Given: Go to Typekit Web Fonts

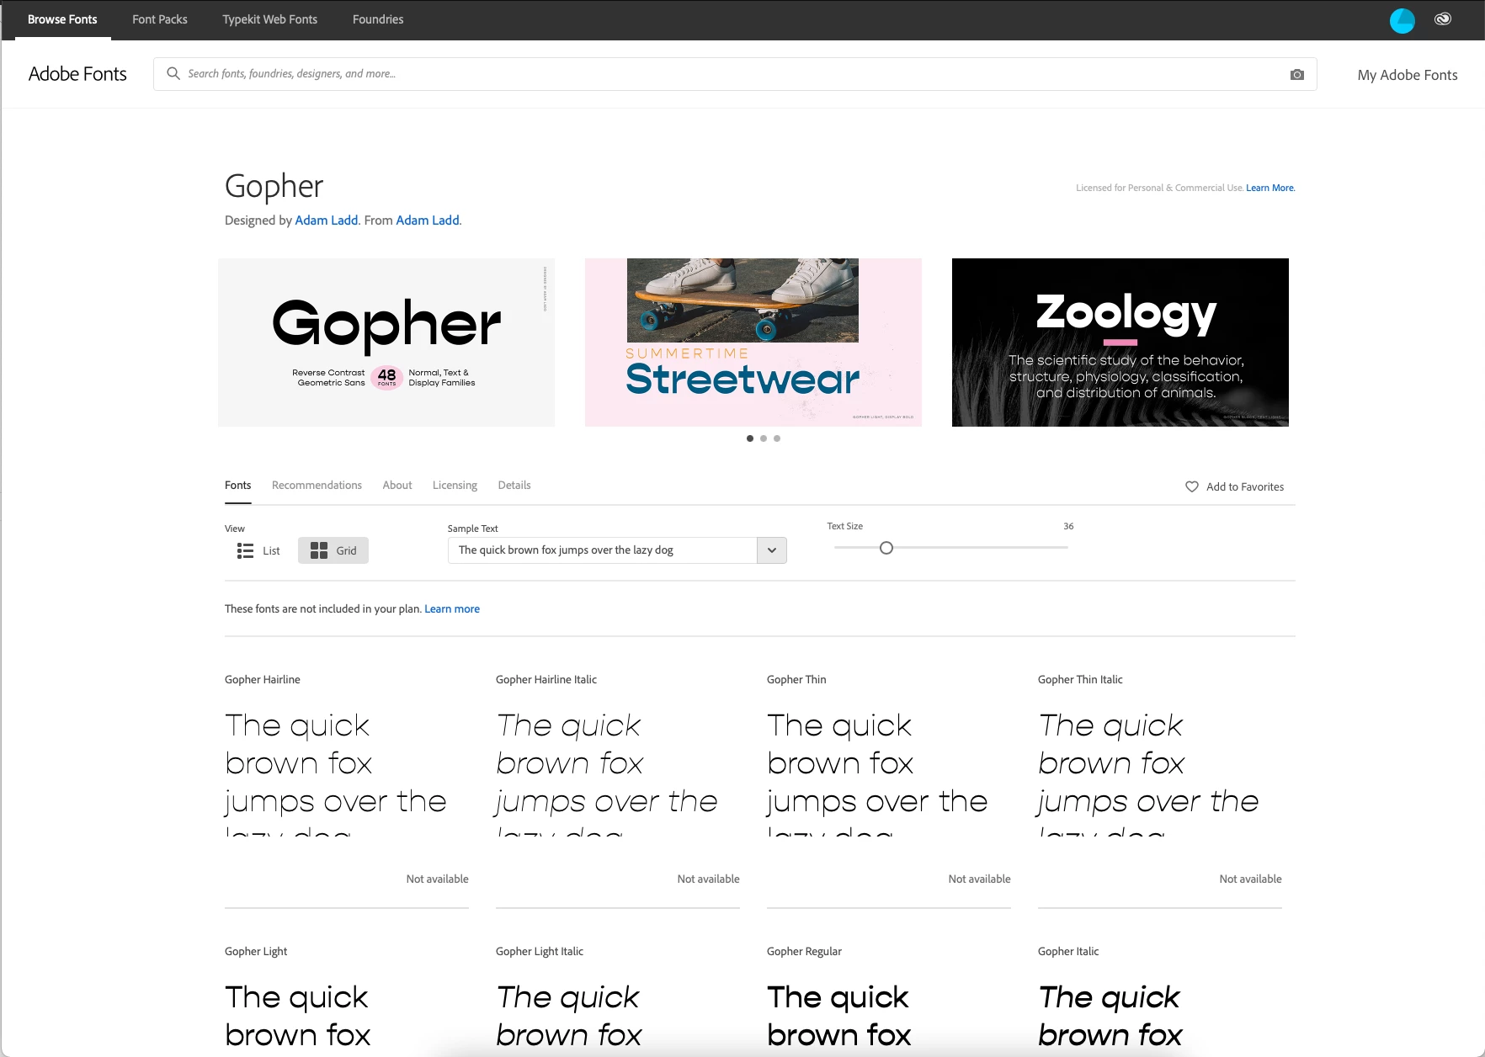Looking at the screenshot, I should [x=270, y=19].
